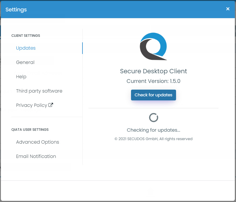
Task: View Third party software information
Action: 39,91
